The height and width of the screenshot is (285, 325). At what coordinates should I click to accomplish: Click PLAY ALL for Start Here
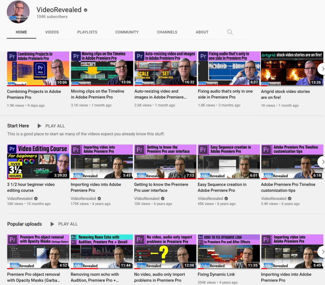point(55,126)
